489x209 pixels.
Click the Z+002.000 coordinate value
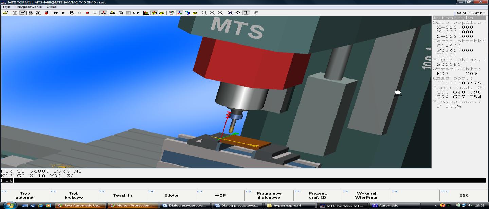[455, 36]
